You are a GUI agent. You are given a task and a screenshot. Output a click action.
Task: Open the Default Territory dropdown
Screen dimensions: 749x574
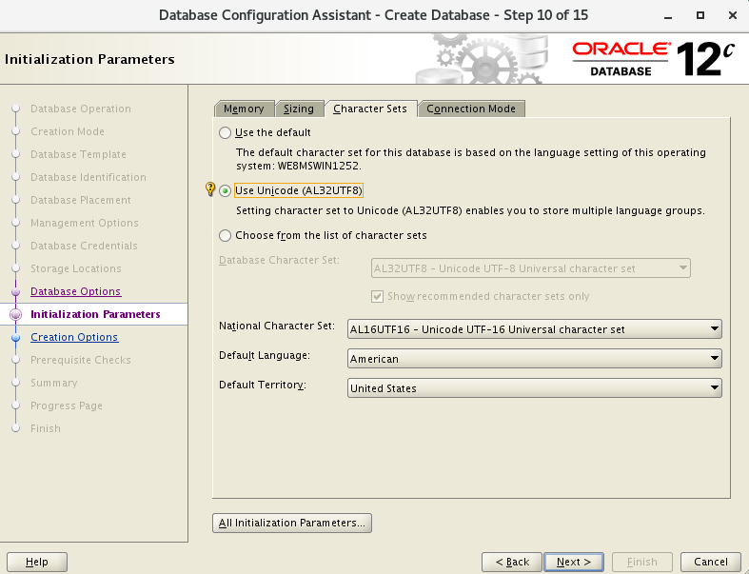534,388
